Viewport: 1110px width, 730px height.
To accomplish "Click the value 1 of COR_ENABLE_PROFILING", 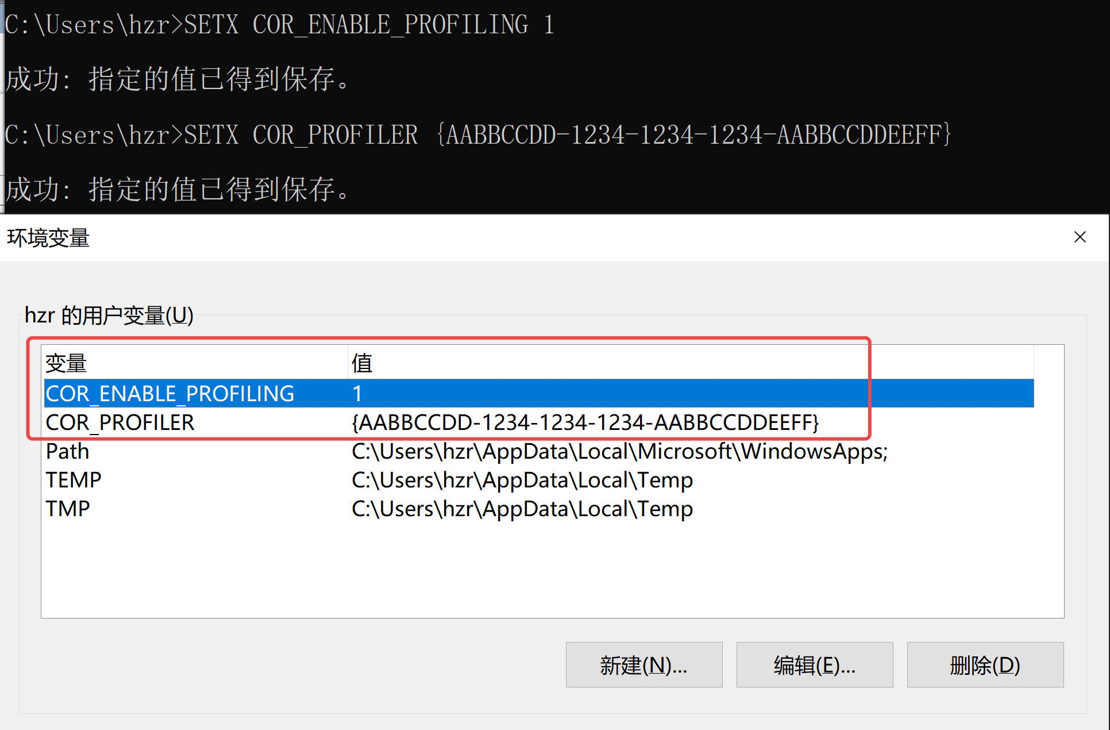I will (x=357, y=394).
